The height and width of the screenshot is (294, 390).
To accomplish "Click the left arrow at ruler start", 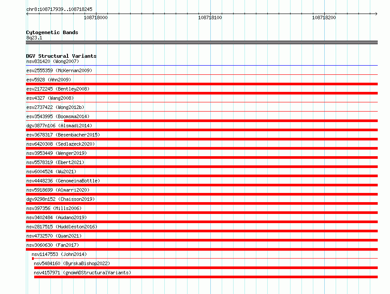I will pyautogui.click(x=27, y=14).
